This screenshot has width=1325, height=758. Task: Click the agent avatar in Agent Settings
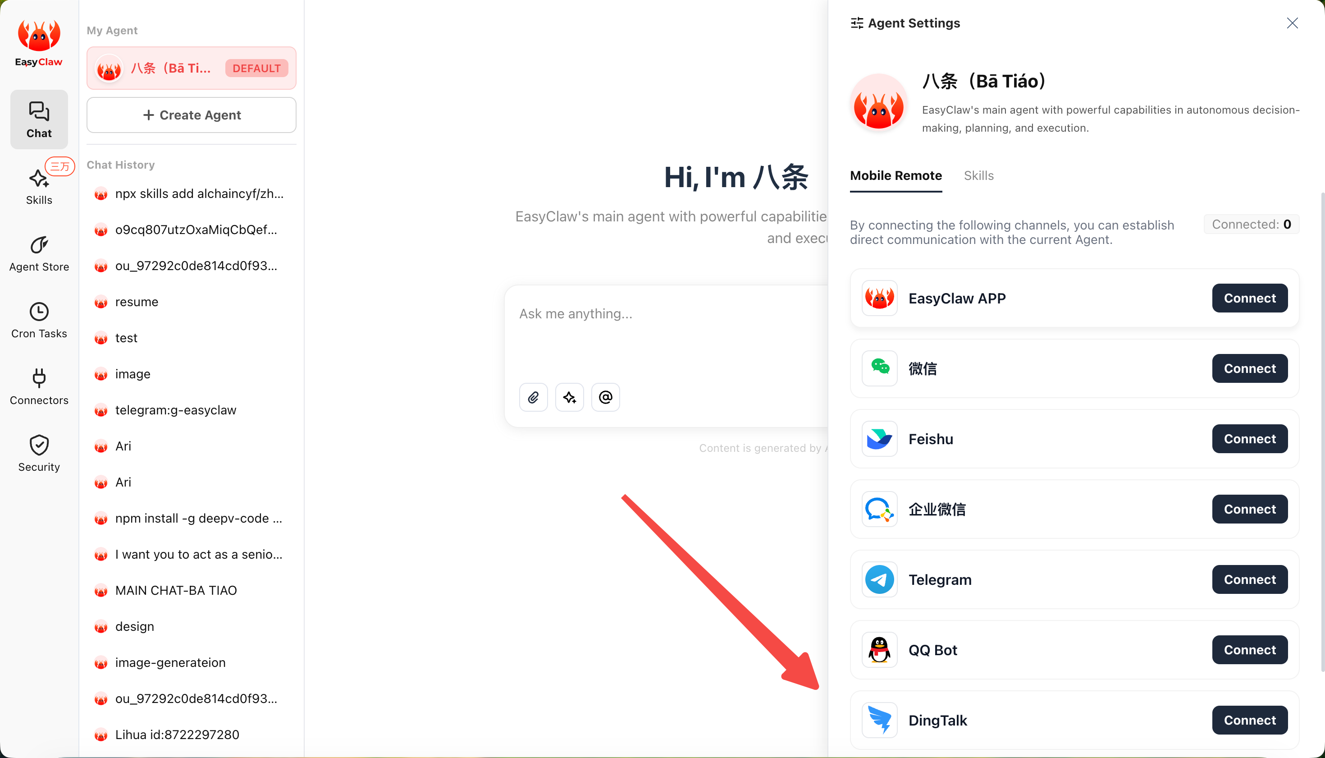click(879, 102)
